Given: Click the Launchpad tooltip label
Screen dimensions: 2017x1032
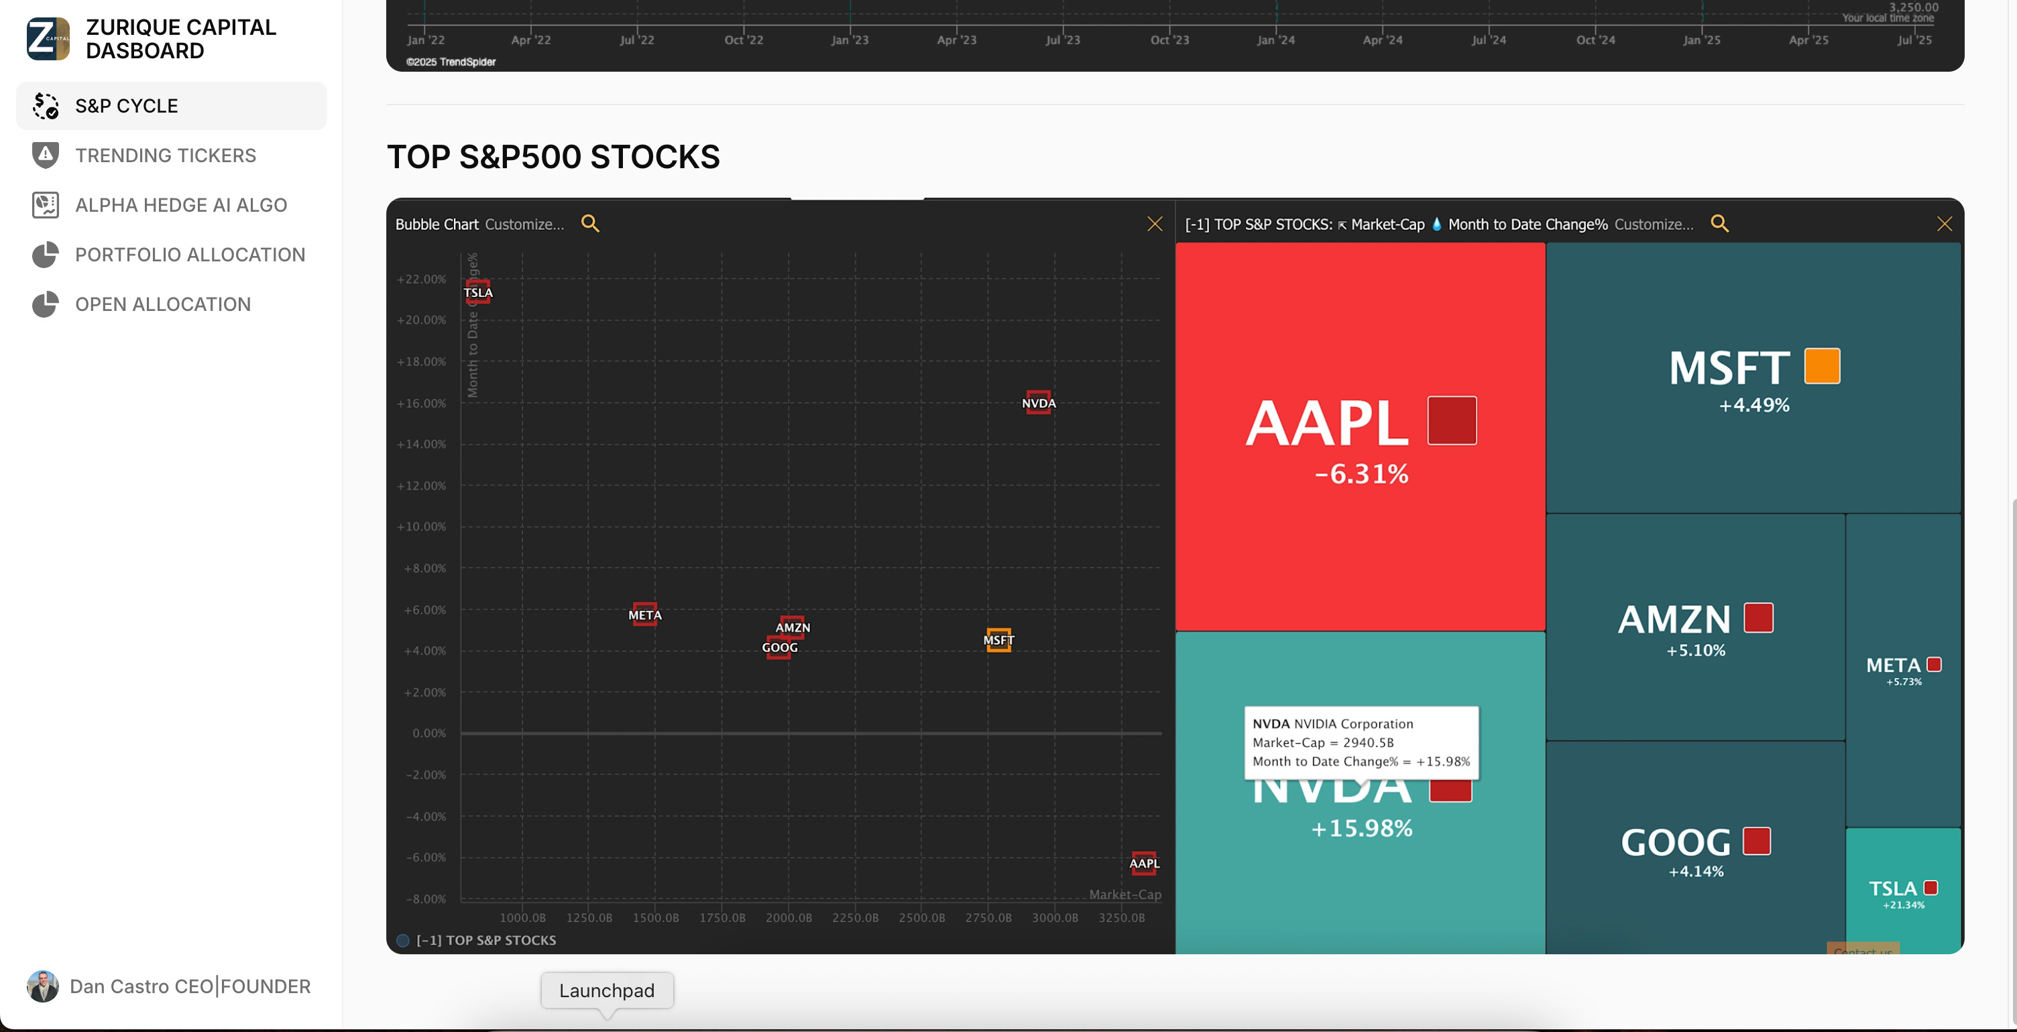Looking at the screenshot, I should coord(606,990).
